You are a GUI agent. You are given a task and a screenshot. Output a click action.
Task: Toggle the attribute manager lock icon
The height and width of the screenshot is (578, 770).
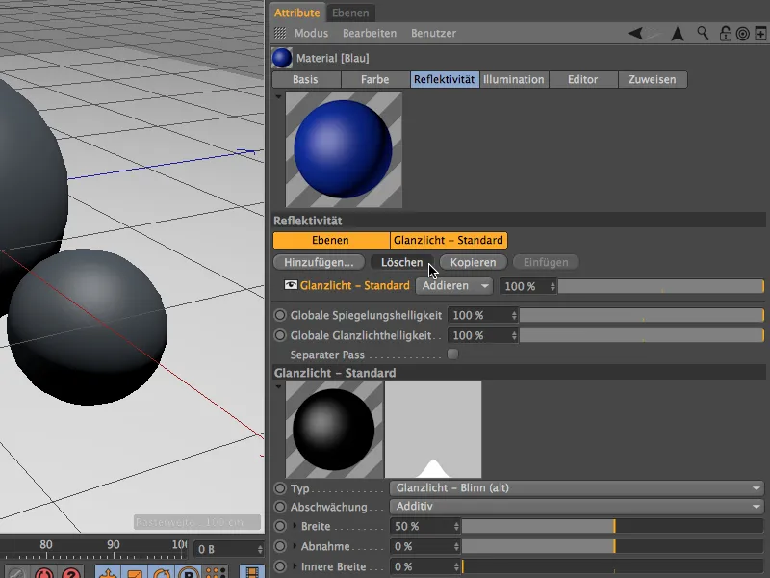click(x=726, y=34)
